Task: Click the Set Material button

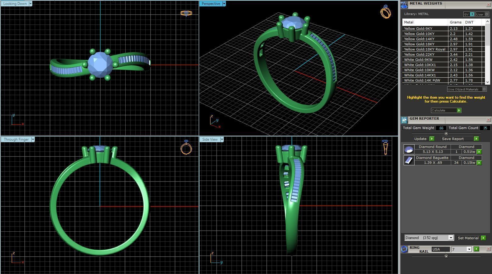Action: [x=468, y=238]
